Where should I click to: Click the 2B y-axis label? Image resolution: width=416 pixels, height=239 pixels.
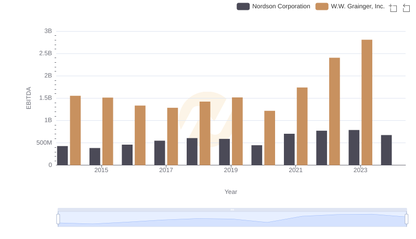[x=48, y=76]
